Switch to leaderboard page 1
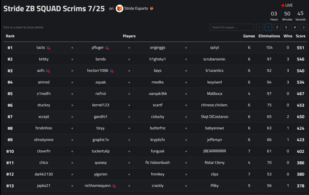This screenshot has width=309, height=195. [268, 27]
